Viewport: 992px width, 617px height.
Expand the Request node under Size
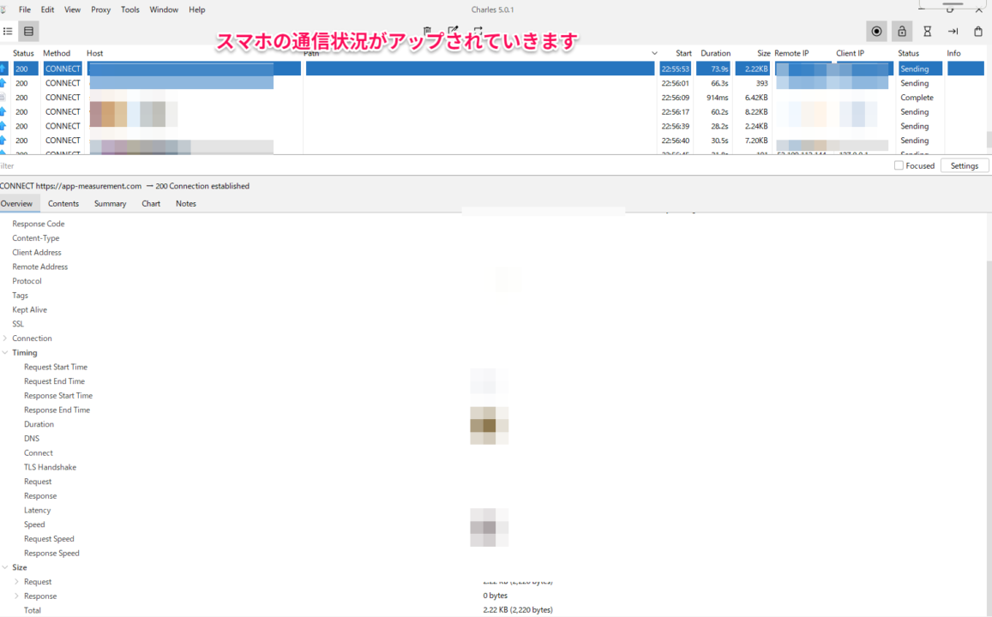[x=16, y=582]
